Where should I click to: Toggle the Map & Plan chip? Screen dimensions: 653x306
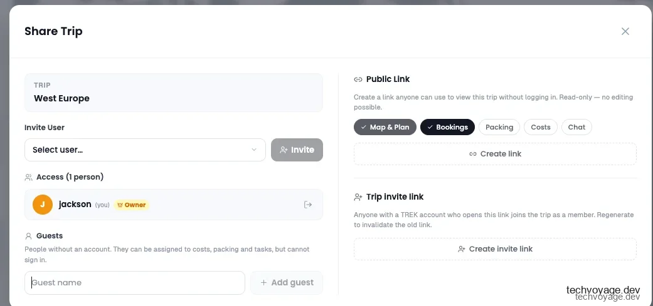(385, 127)
